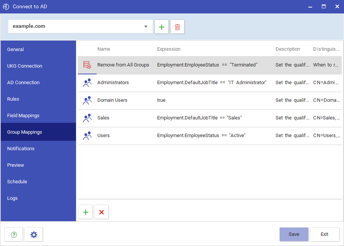344x246 pixels.
Task: Open settings with the gear icon
Action: click(x=34, y=235)
